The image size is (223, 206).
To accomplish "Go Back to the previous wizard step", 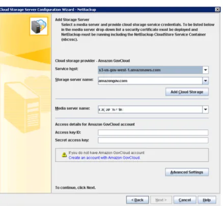I will pyautogui.click(x=137, y=200).
